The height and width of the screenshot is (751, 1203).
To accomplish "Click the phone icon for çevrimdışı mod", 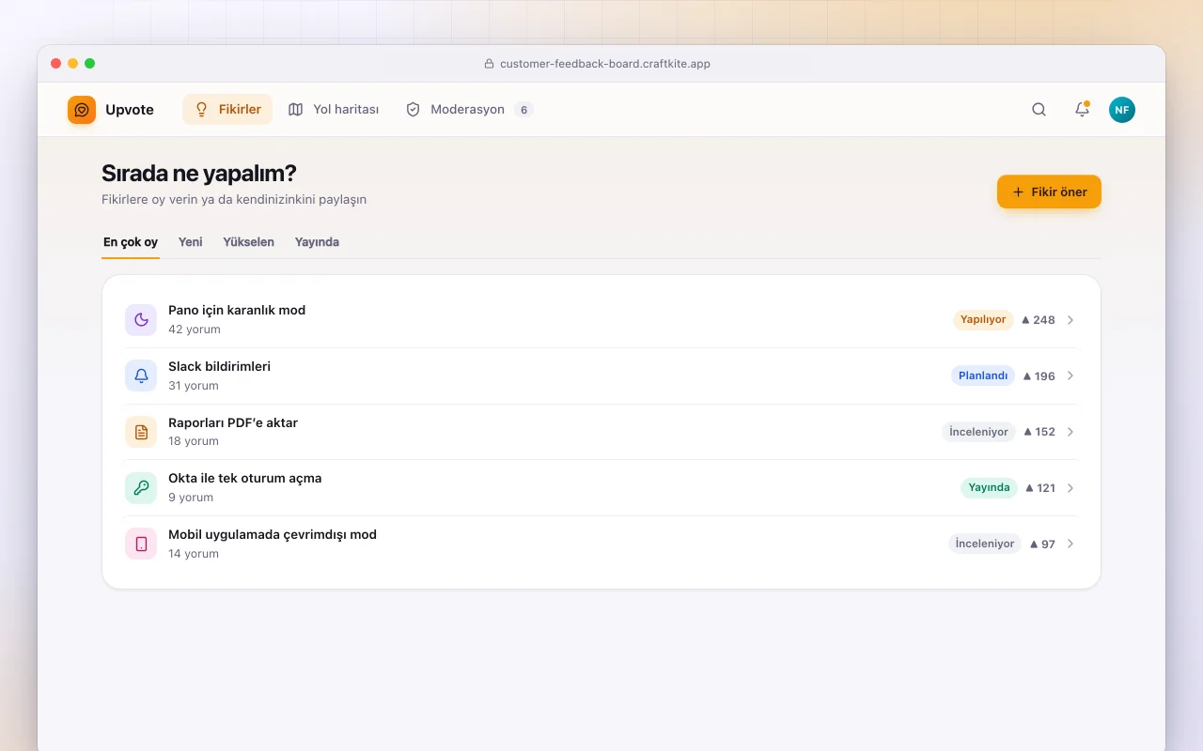I will (141, 544).
